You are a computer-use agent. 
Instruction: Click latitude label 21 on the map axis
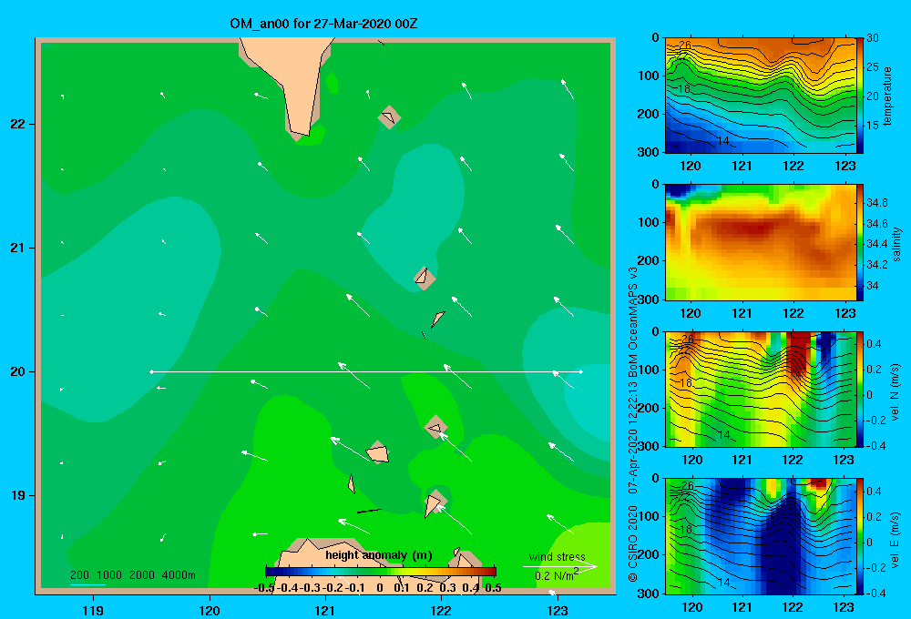pyautogui.click(x=18, y=248)
